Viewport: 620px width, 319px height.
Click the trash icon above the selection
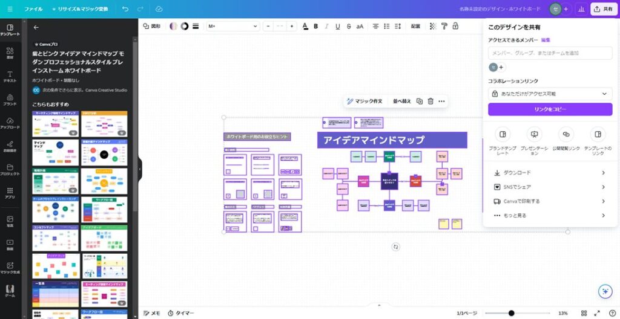430,101
